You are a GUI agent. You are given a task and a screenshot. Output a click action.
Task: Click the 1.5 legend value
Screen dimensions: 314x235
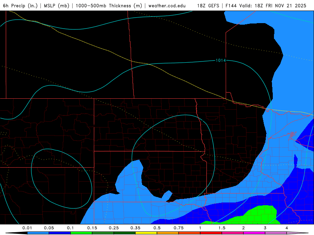[x=222, y=228]
